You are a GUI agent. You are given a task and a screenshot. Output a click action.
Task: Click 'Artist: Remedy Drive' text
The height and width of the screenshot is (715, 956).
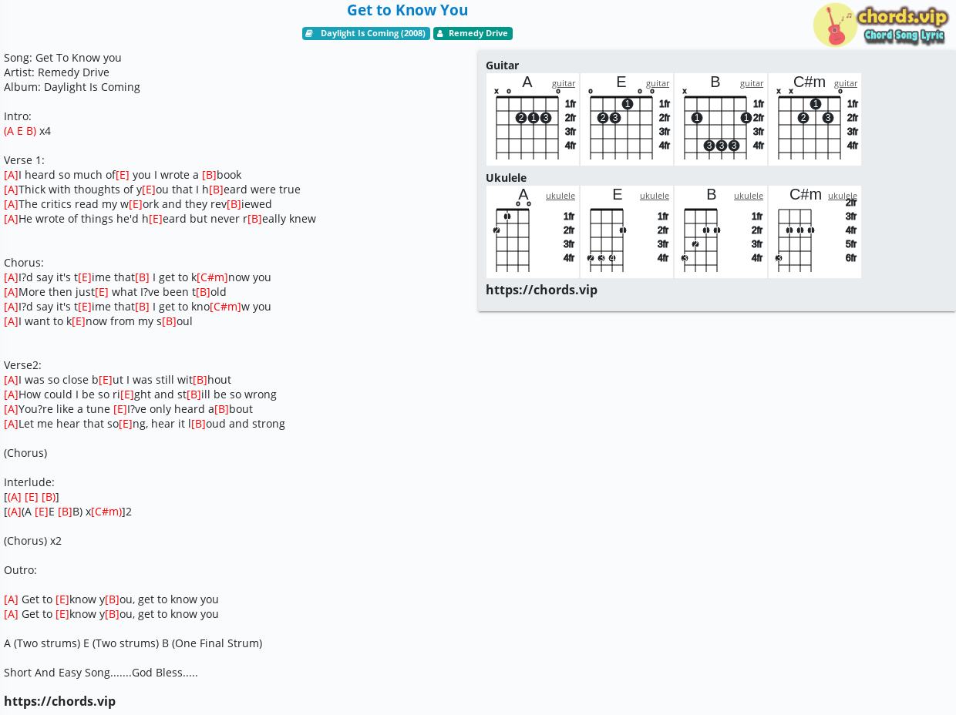[56, 72]
